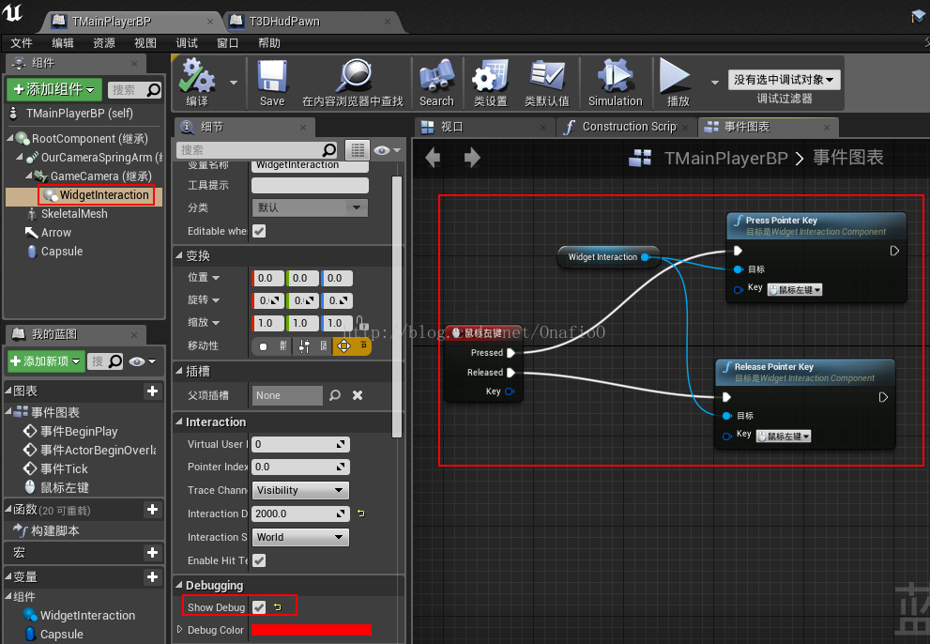Click Add New (添加新项) button
The width and height of the screenshot is (930, 644).
46,360
